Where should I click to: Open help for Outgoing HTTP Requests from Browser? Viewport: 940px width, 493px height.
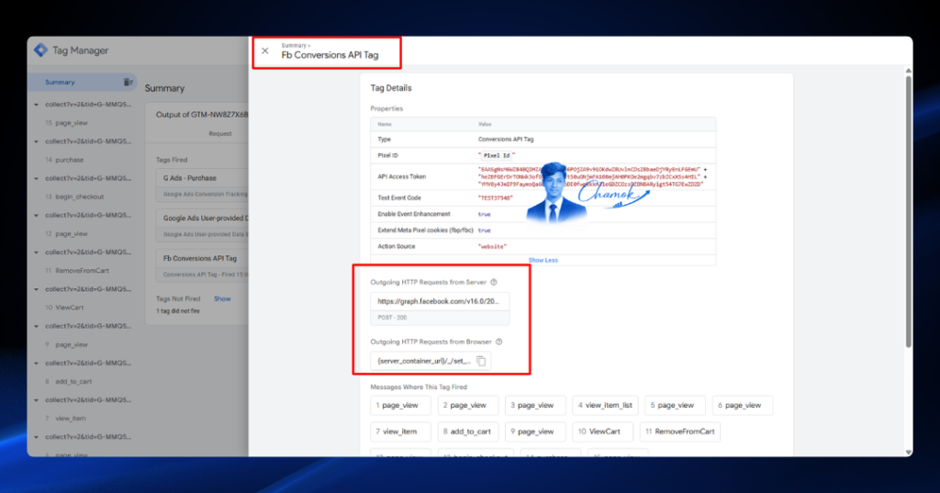pyautogui.click(x=498, y=342)
